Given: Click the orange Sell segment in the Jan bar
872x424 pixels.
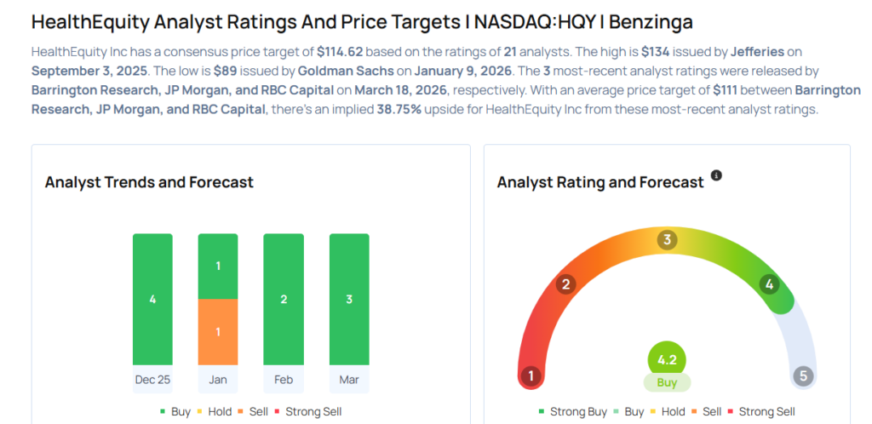Looking at the screenshot, I should pos(218,332).
